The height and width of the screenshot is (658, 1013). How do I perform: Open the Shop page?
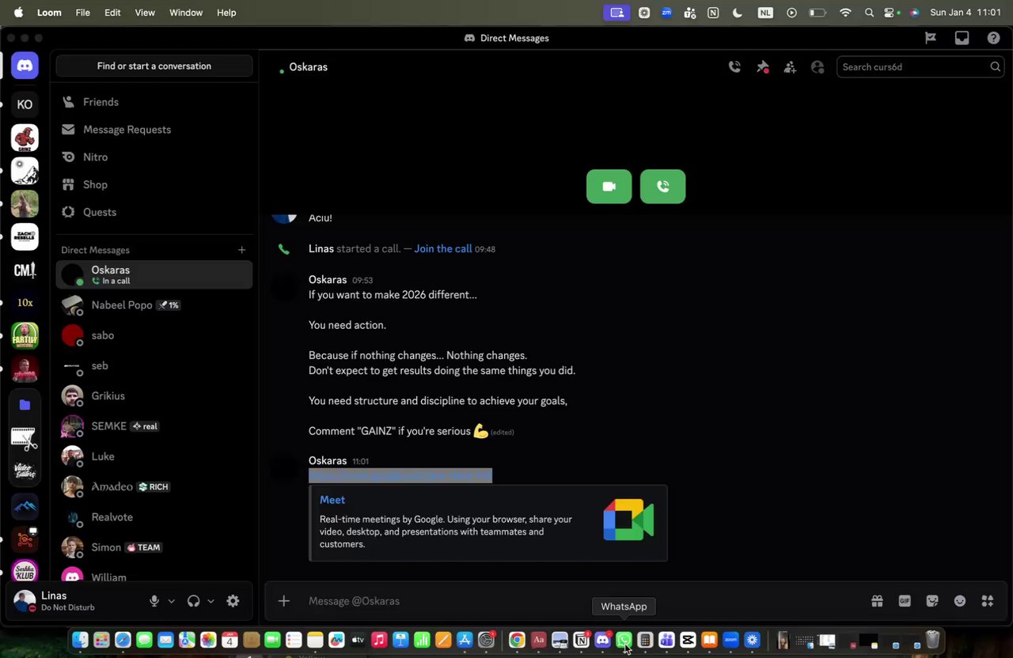tap(154, 184)
